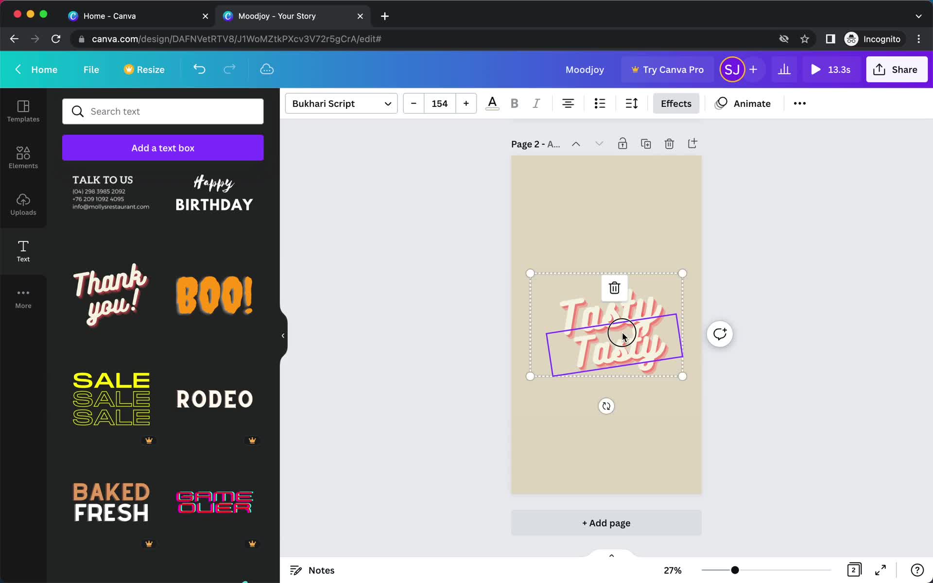Open the More sidebar options
Image resolution: width=933 pixels, height=583 pixels.
coord(23,298)
